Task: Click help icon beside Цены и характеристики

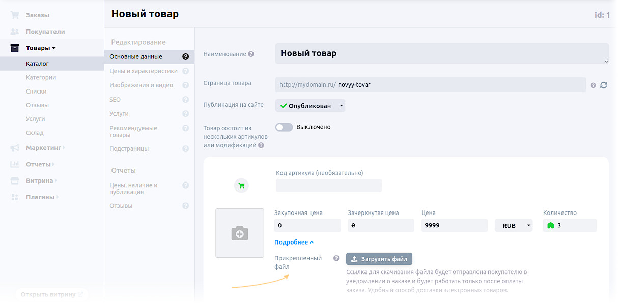Action: point(186,71)
